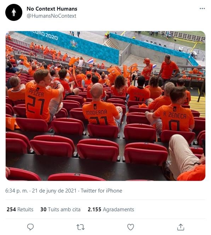
Task: Click the No Context Humans profile avatar
Action: [14, 12]
